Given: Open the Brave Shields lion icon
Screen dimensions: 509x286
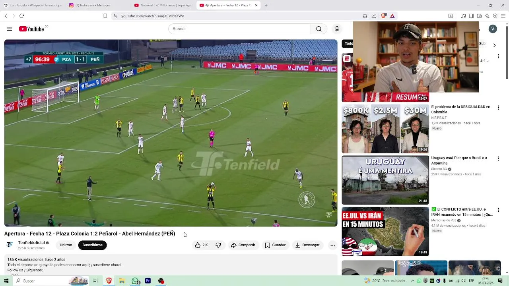Looking at the screenshot, I should [x=383, y=16].
